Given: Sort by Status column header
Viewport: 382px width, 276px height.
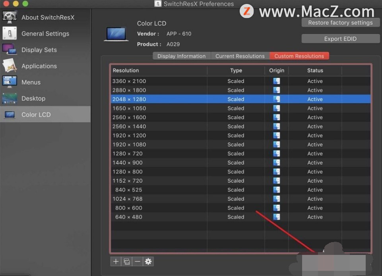Looking at the screenshot, I should click(x=315, y=70).
